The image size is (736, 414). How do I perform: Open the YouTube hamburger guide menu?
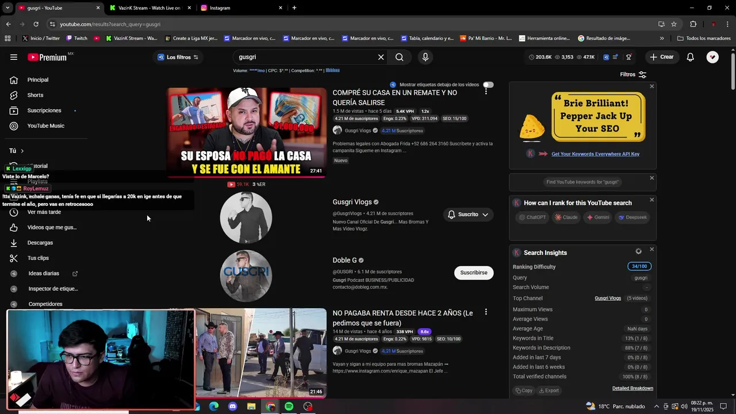[x=14, y=57]
